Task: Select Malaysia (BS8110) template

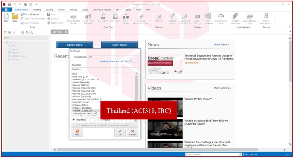Action: pos(81,85)
